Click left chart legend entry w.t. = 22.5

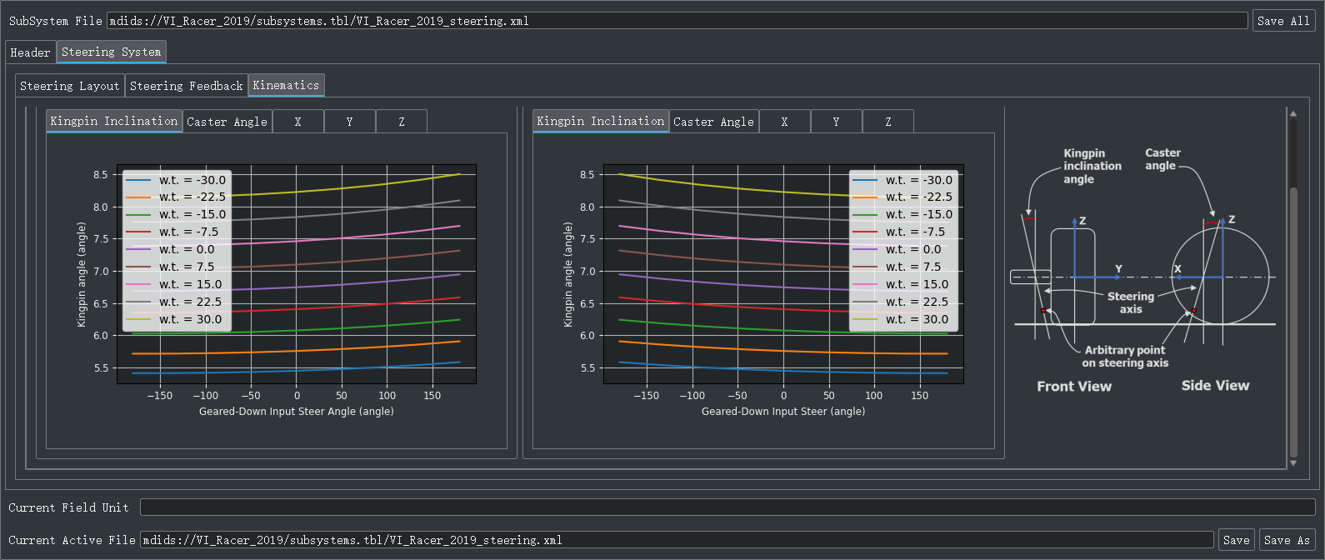pos(174,302)
